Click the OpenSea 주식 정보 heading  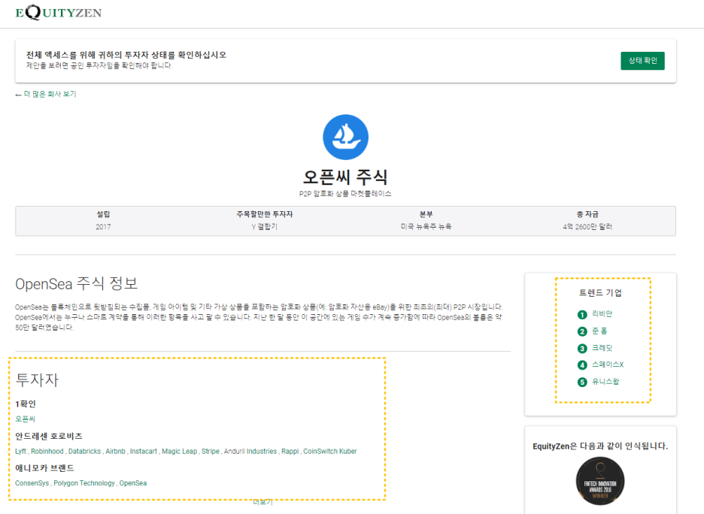[76, 283]
